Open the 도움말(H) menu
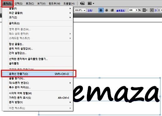The height and width of the screenshot is (116, 162). click(69, 3)
